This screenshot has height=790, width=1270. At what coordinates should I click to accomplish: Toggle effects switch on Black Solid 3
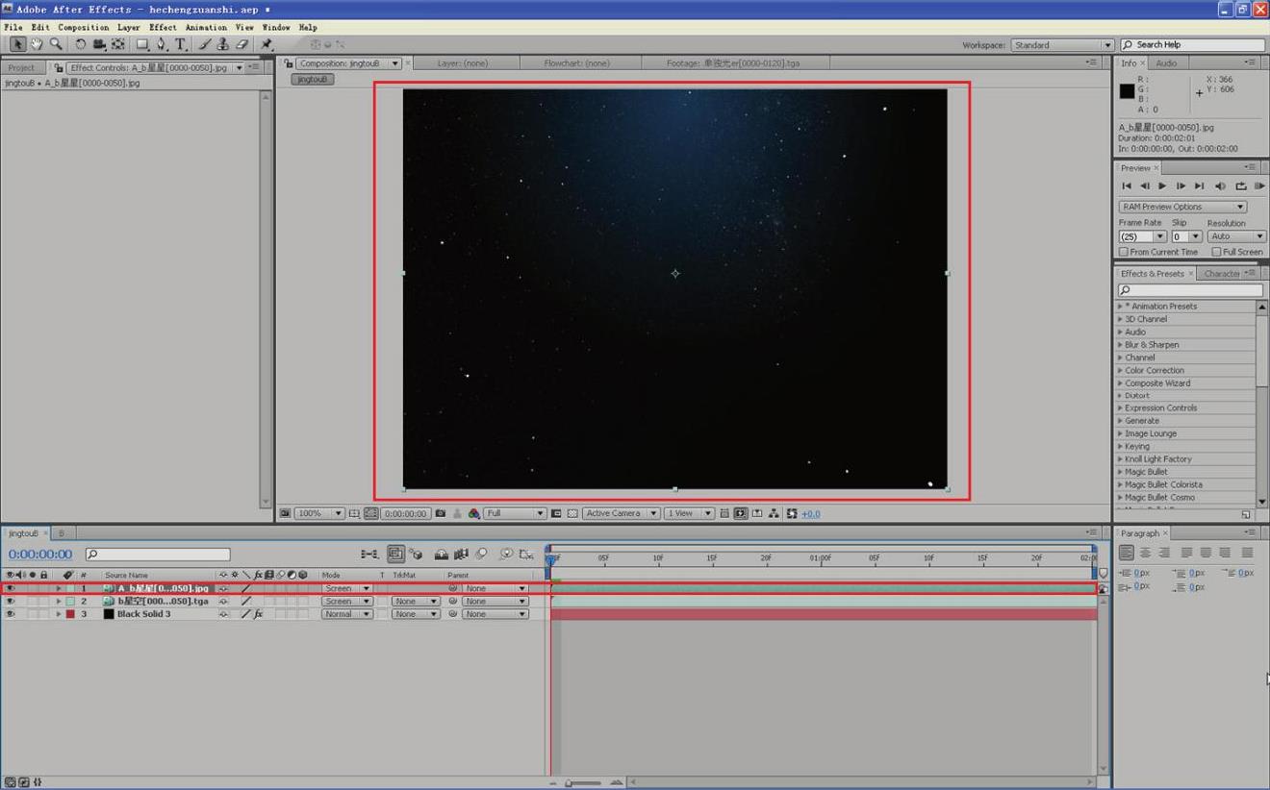coord(258,613)
